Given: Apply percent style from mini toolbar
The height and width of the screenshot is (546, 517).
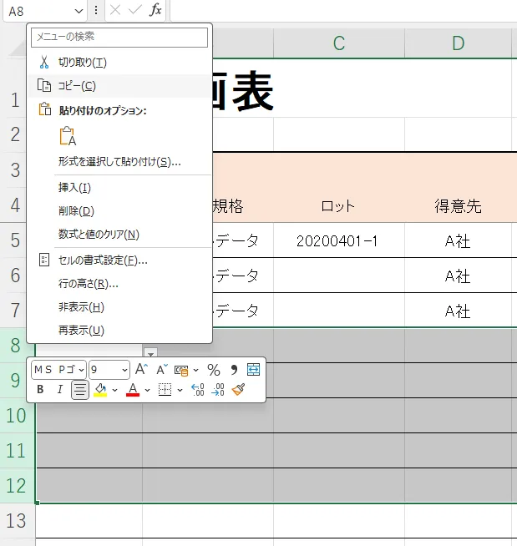Looking at the screenshot, I should point(214,370).
